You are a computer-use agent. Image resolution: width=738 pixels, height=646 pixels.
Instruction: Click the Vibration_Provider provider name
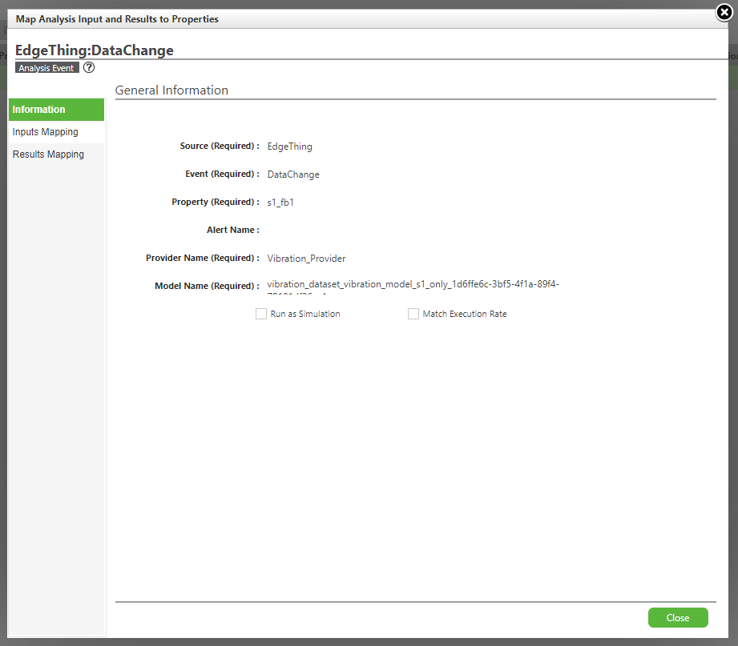[x=306, y=258]
